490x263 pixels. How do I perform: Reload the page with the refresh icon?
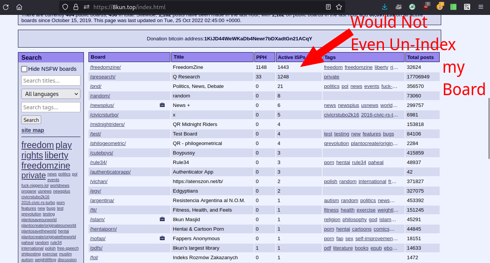click(6, 7)
